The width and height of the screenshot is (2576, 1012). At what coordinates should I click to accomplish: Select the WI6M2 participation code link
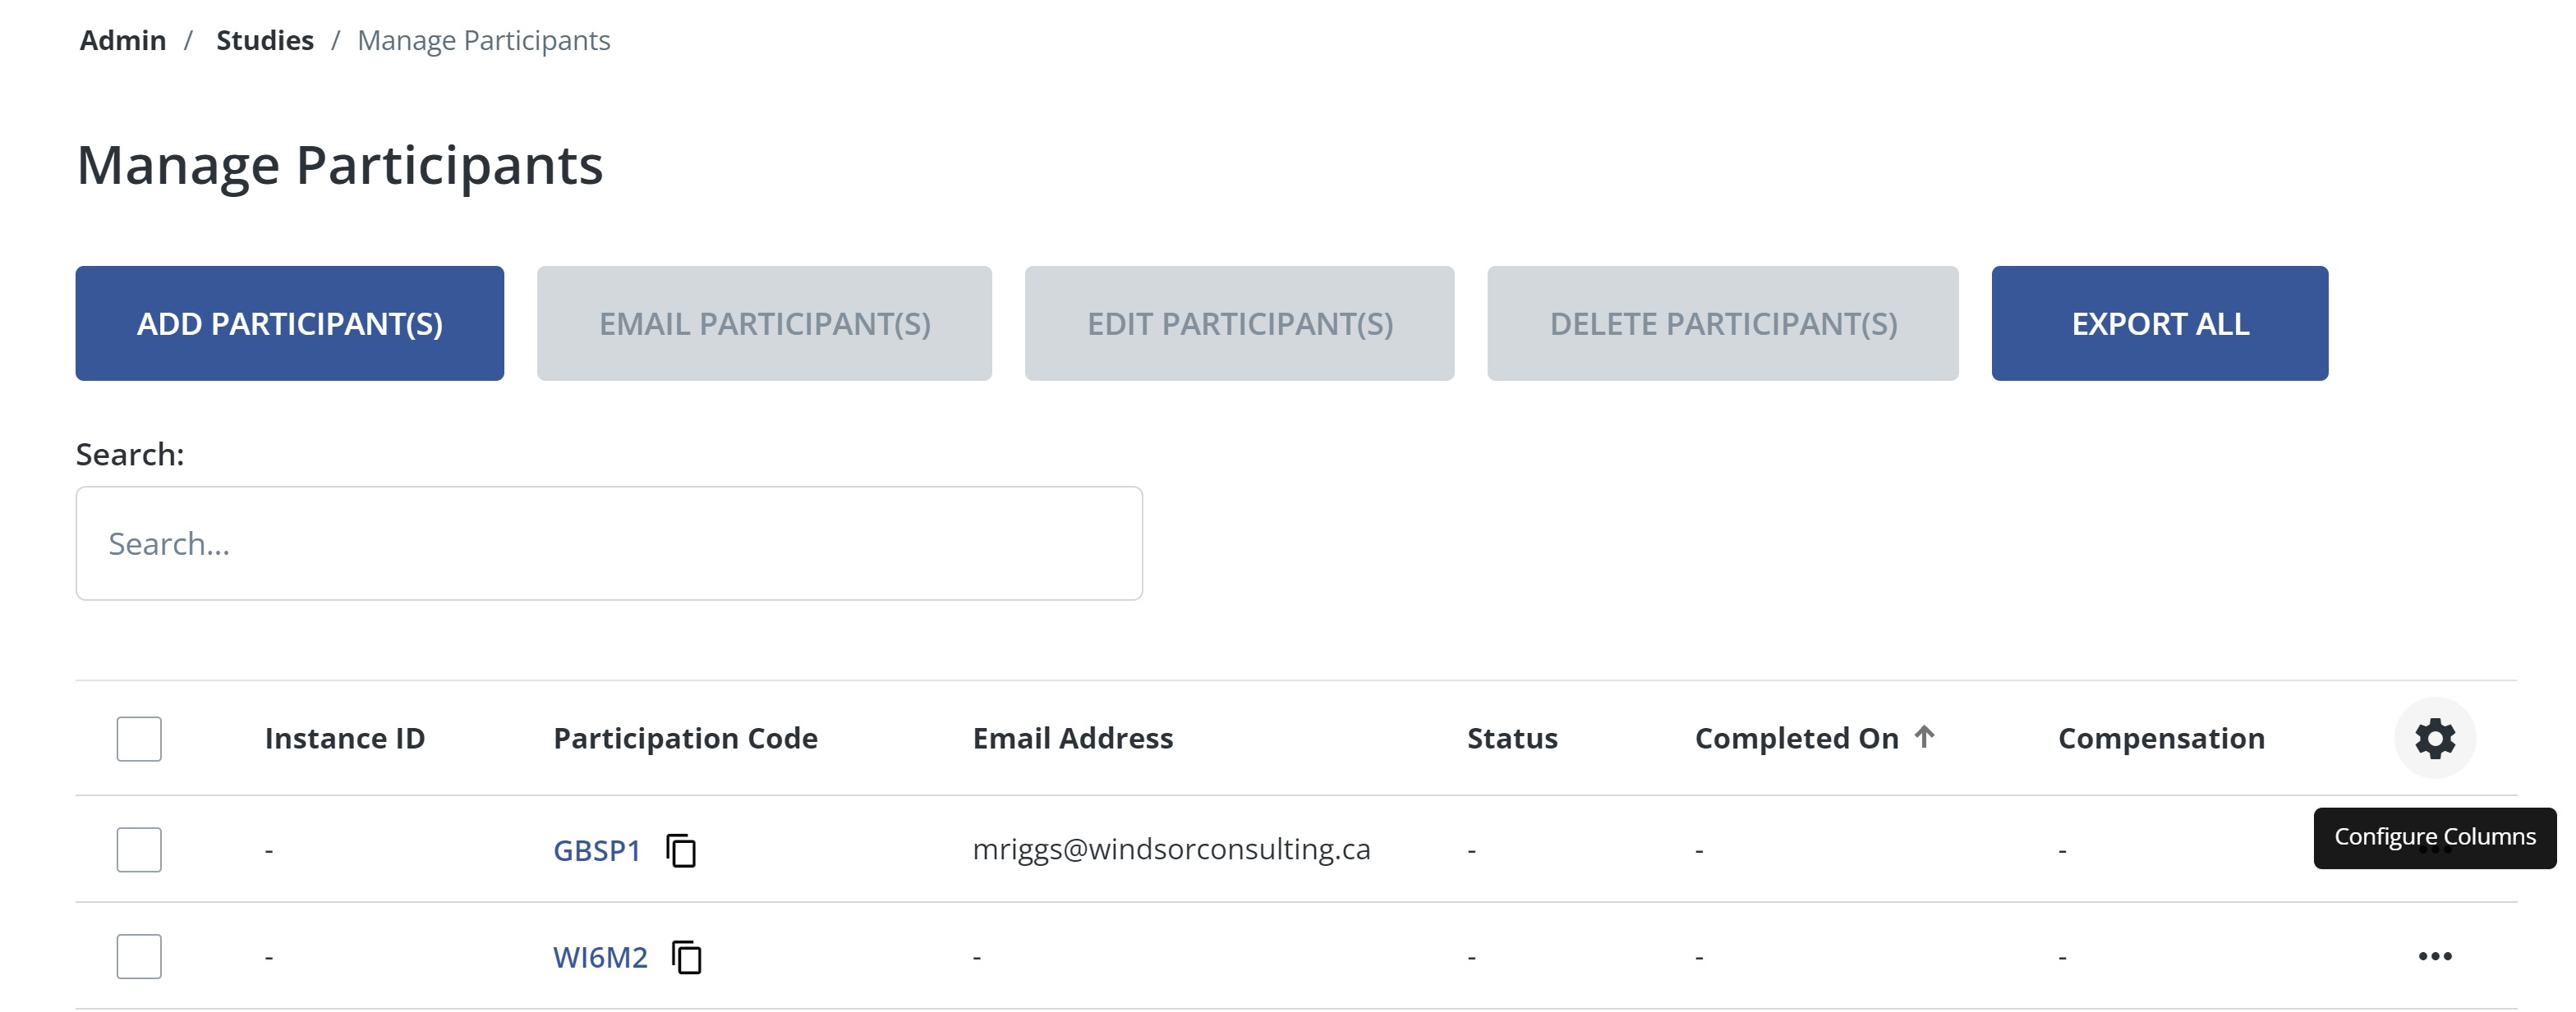(x=600, y=955)
